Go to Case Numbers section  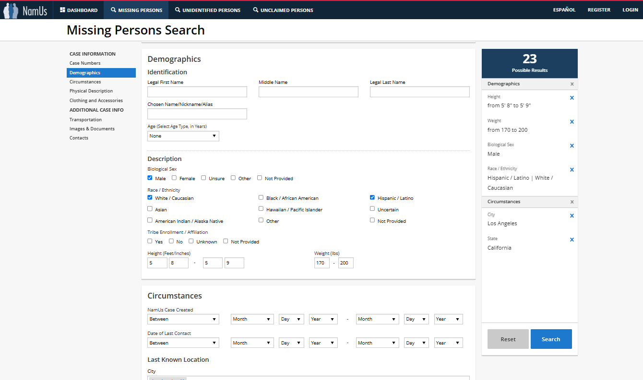[85, 63]
